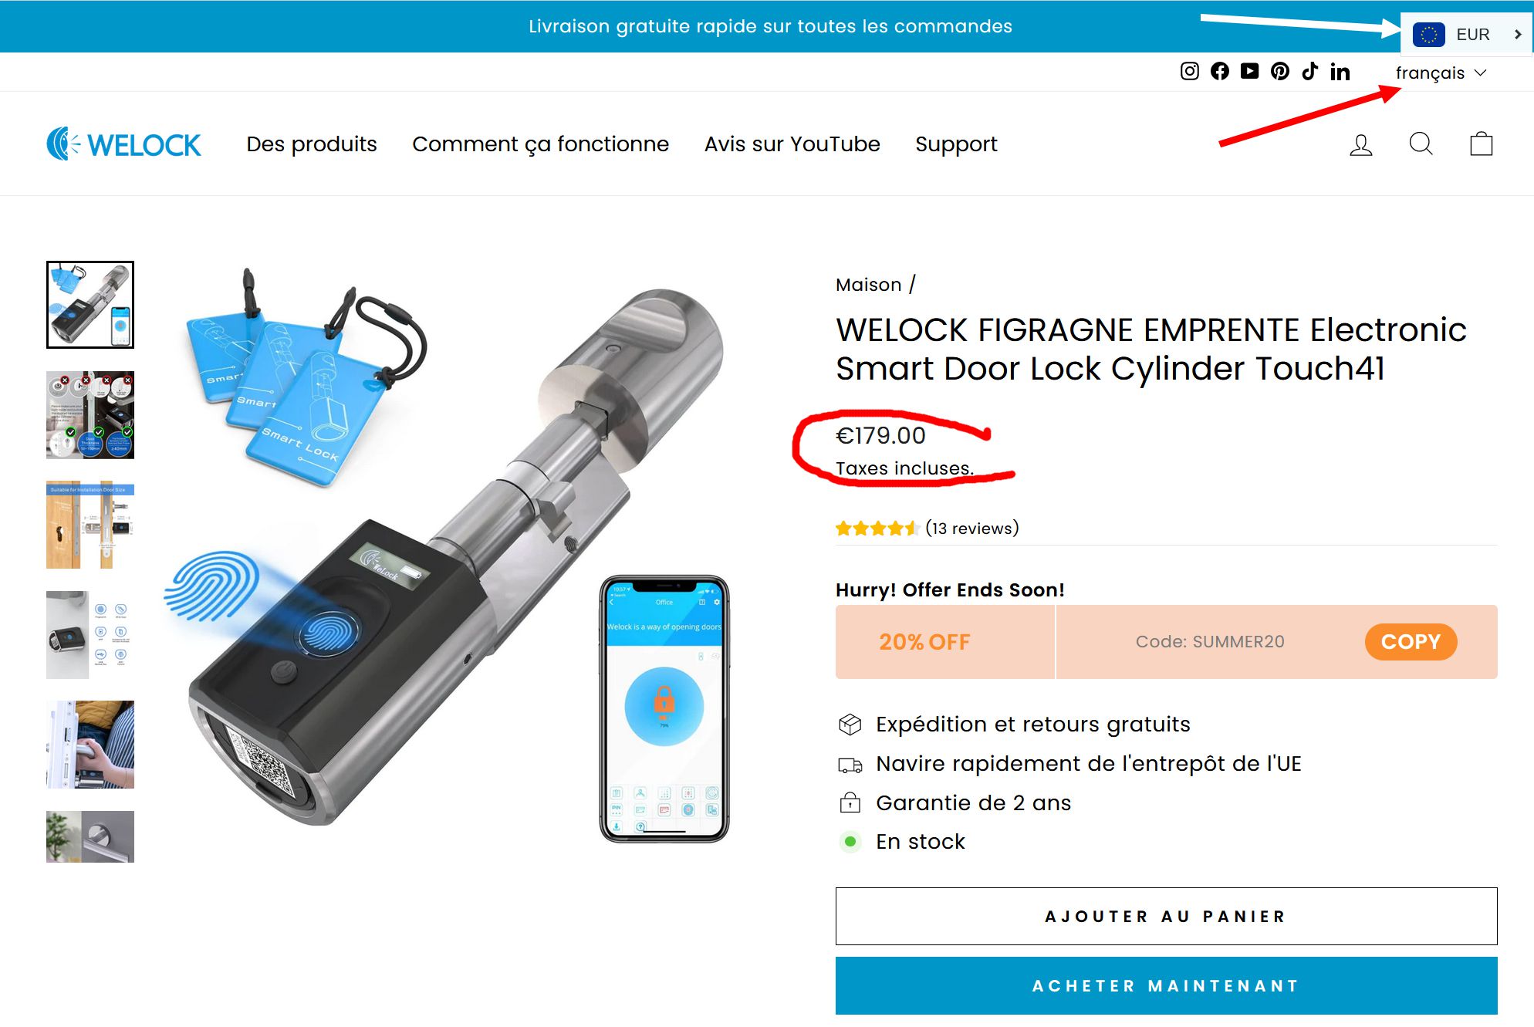Viewport: 1534px width, 1027px height.
Task: Click Ajouter au panier button
Action: click(x=1166, y=917)
